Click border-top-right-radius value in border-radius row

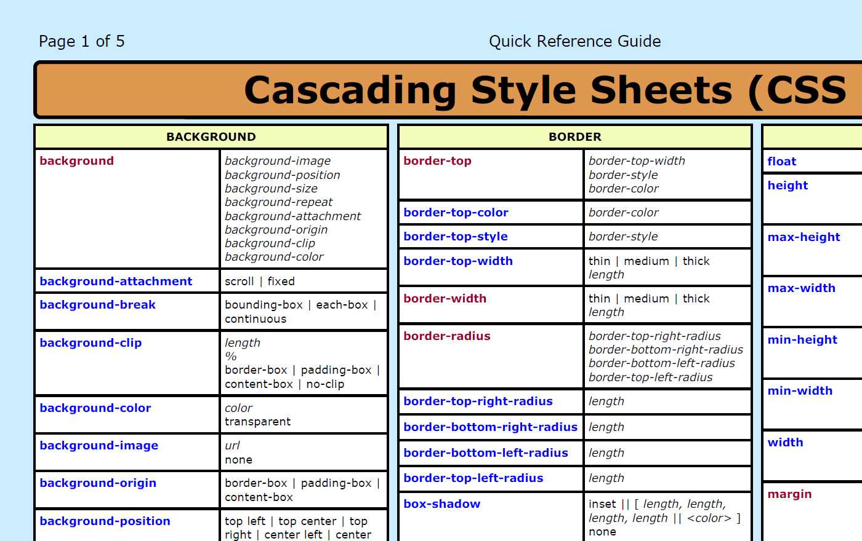tap(655, 336)
